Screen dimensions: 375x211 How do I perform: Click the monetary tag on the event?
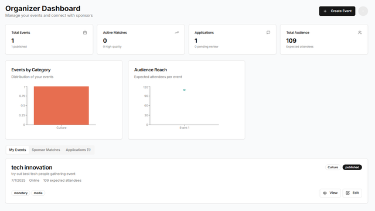(x=21, y=193)
